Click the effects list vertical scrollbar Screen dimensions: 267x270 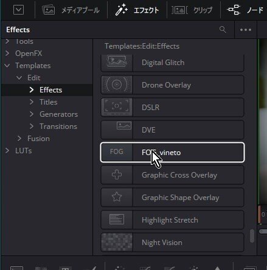tap(252, 236)
